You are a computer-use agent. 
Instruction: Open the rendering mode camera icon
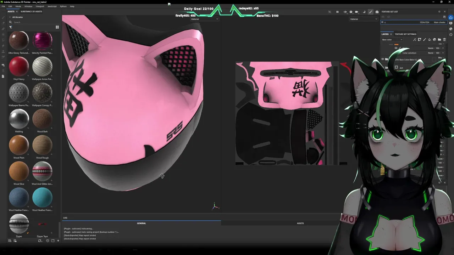(377, 12)
